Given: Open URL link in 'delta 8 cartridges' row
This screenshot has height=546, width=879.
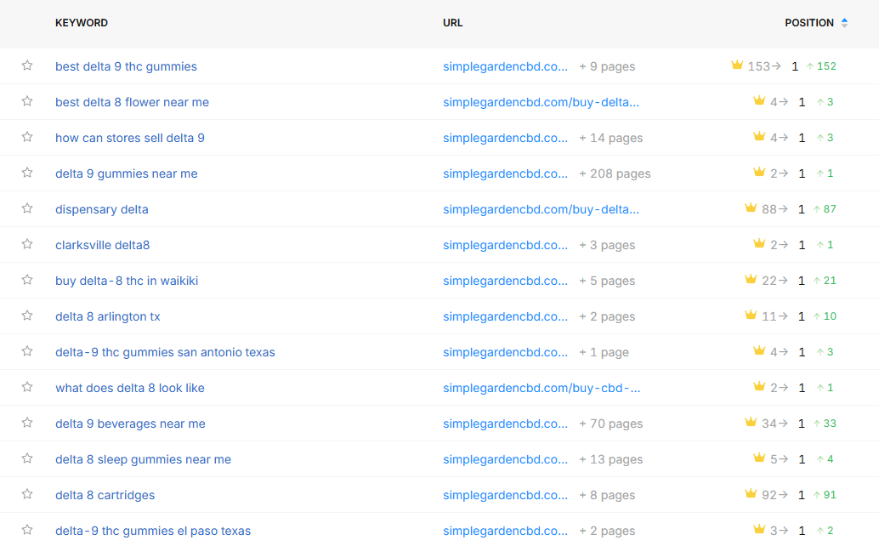Looking at the screenshot, I should [x=505, y=495].
